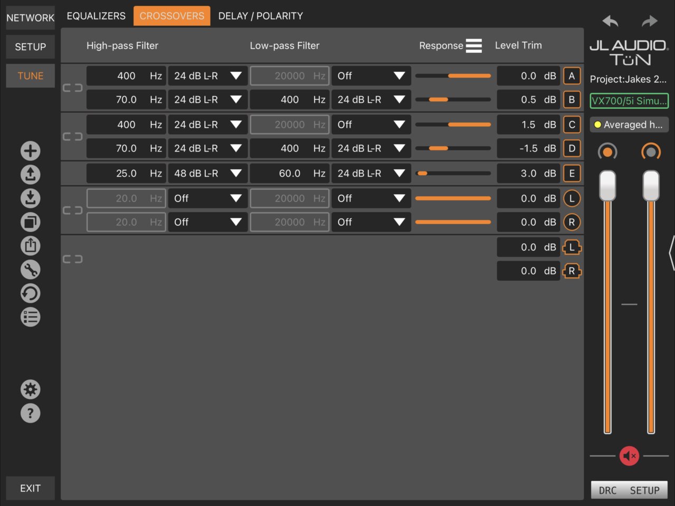Select the round R output channel badge
This screenshot has width=675, height=506.
[x=572, y=222]
